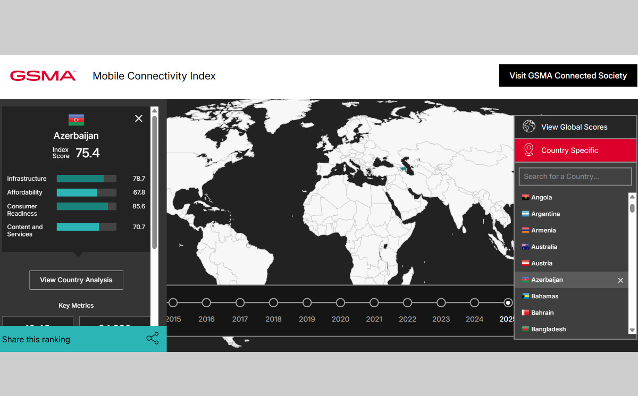The height and width of the screenshot is (396, 638).
Task: Click the share icon in ranking bar
Action: pyautogui.click(x=153, y=339)
